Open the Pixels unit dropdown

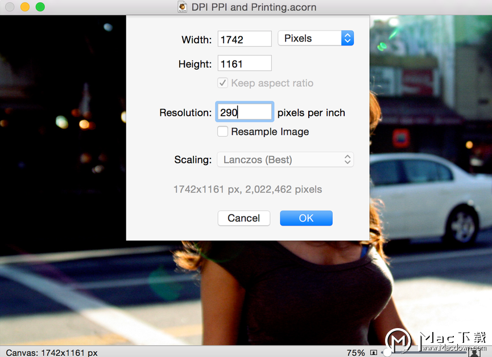[x=316, y=38]
